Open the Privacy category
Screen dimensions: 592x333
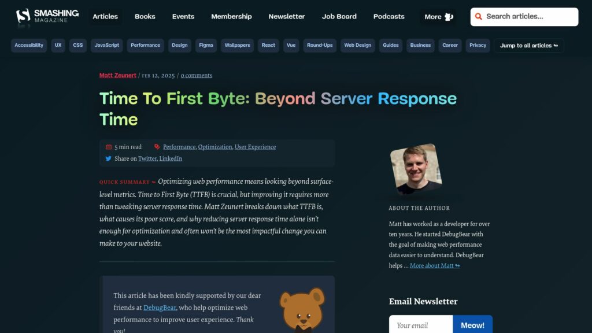[478, 45]
